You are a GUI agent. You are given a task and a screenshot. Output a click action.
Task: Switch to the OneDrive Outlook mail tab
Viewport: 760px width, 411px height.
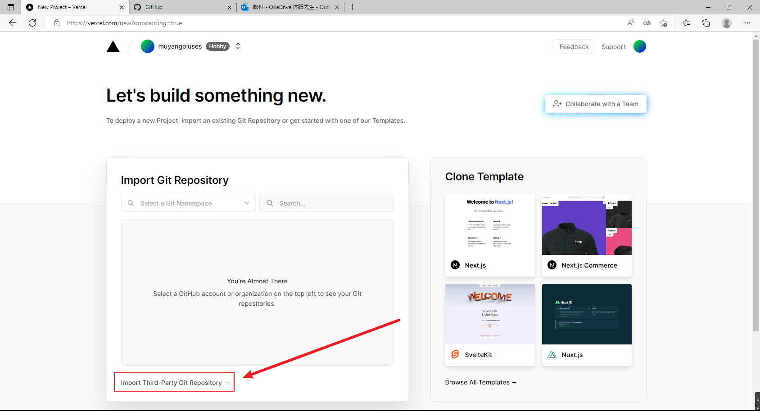click(288, 7)
